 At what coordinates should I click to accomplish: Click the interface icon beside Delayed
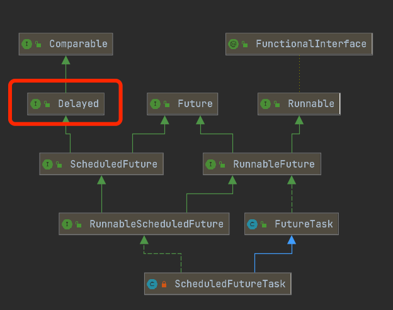[35, 103]
